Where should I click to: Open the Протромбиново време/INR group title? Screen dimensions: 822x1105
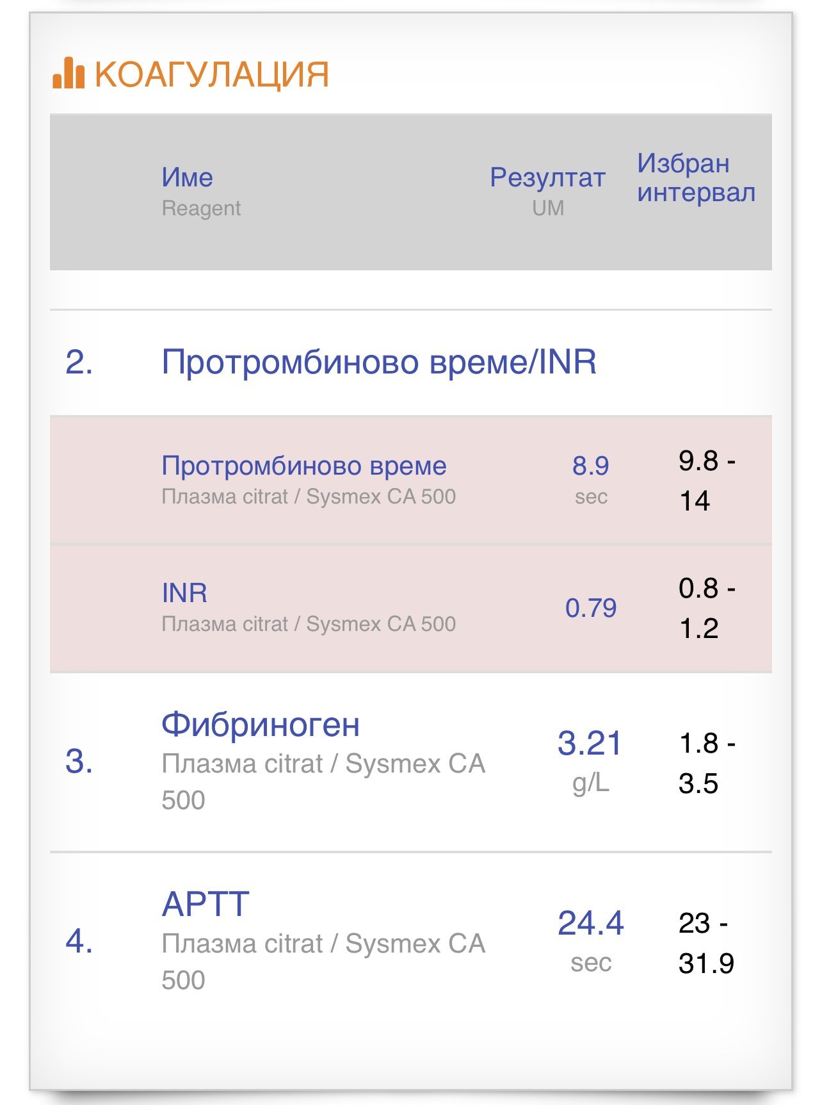pos(378,362)
